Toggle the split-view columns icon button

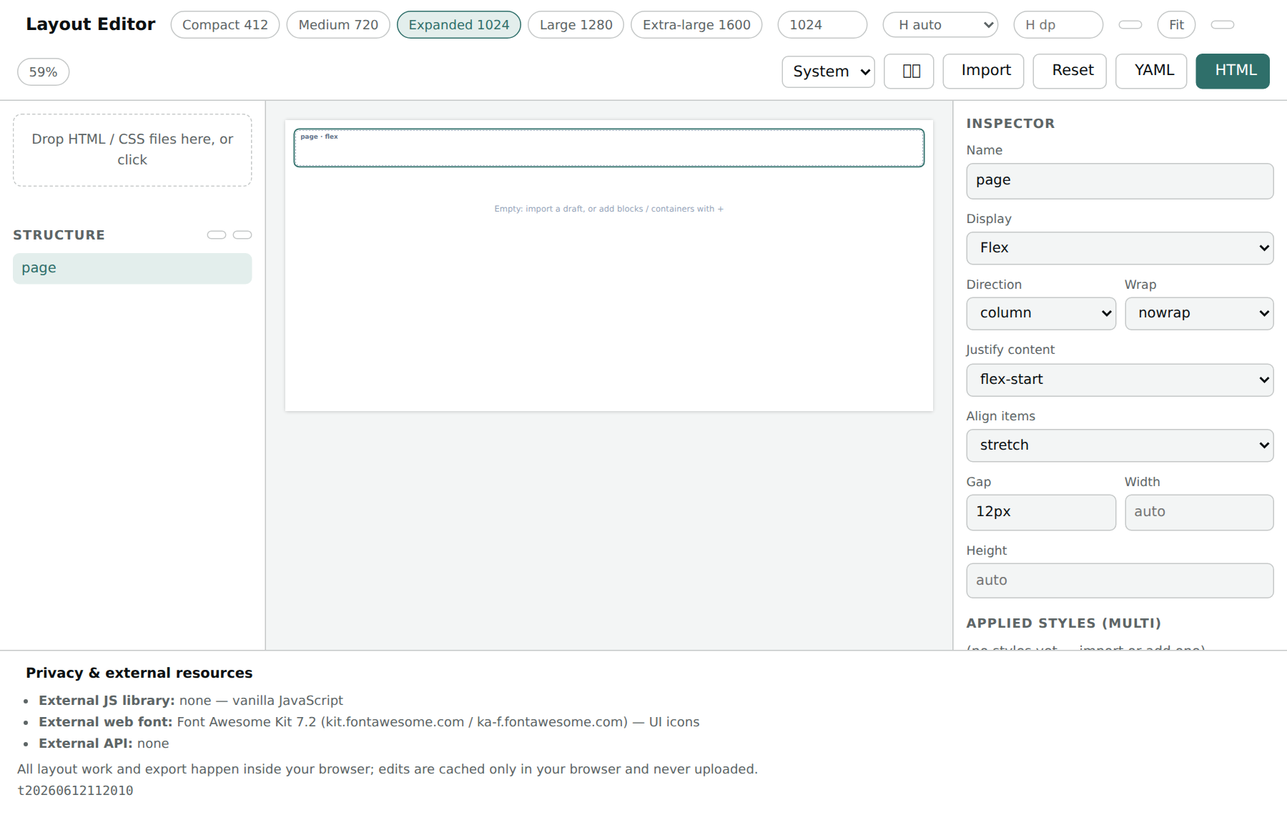click(909, 71)
